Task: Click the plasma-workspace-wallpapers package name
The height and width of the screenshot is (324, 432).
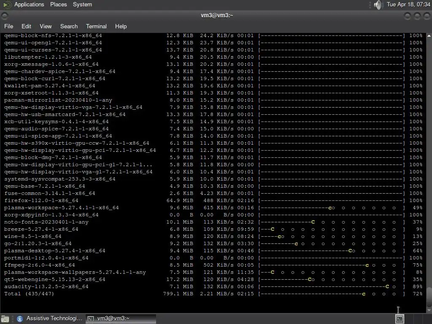Action: 75,272
